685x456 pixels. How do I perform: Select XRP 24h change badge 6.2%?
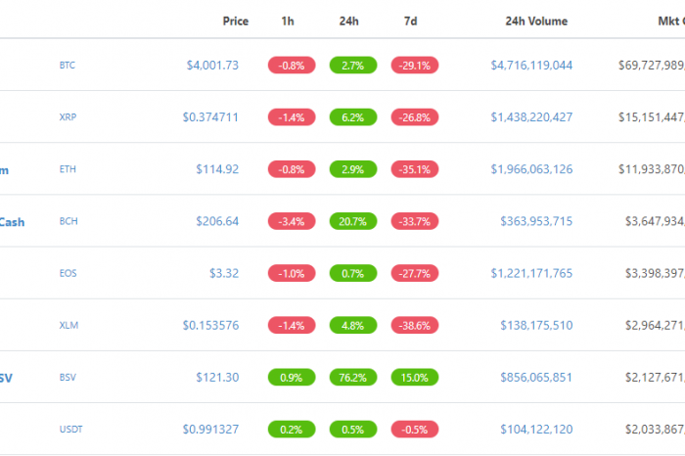coord(353,117)
